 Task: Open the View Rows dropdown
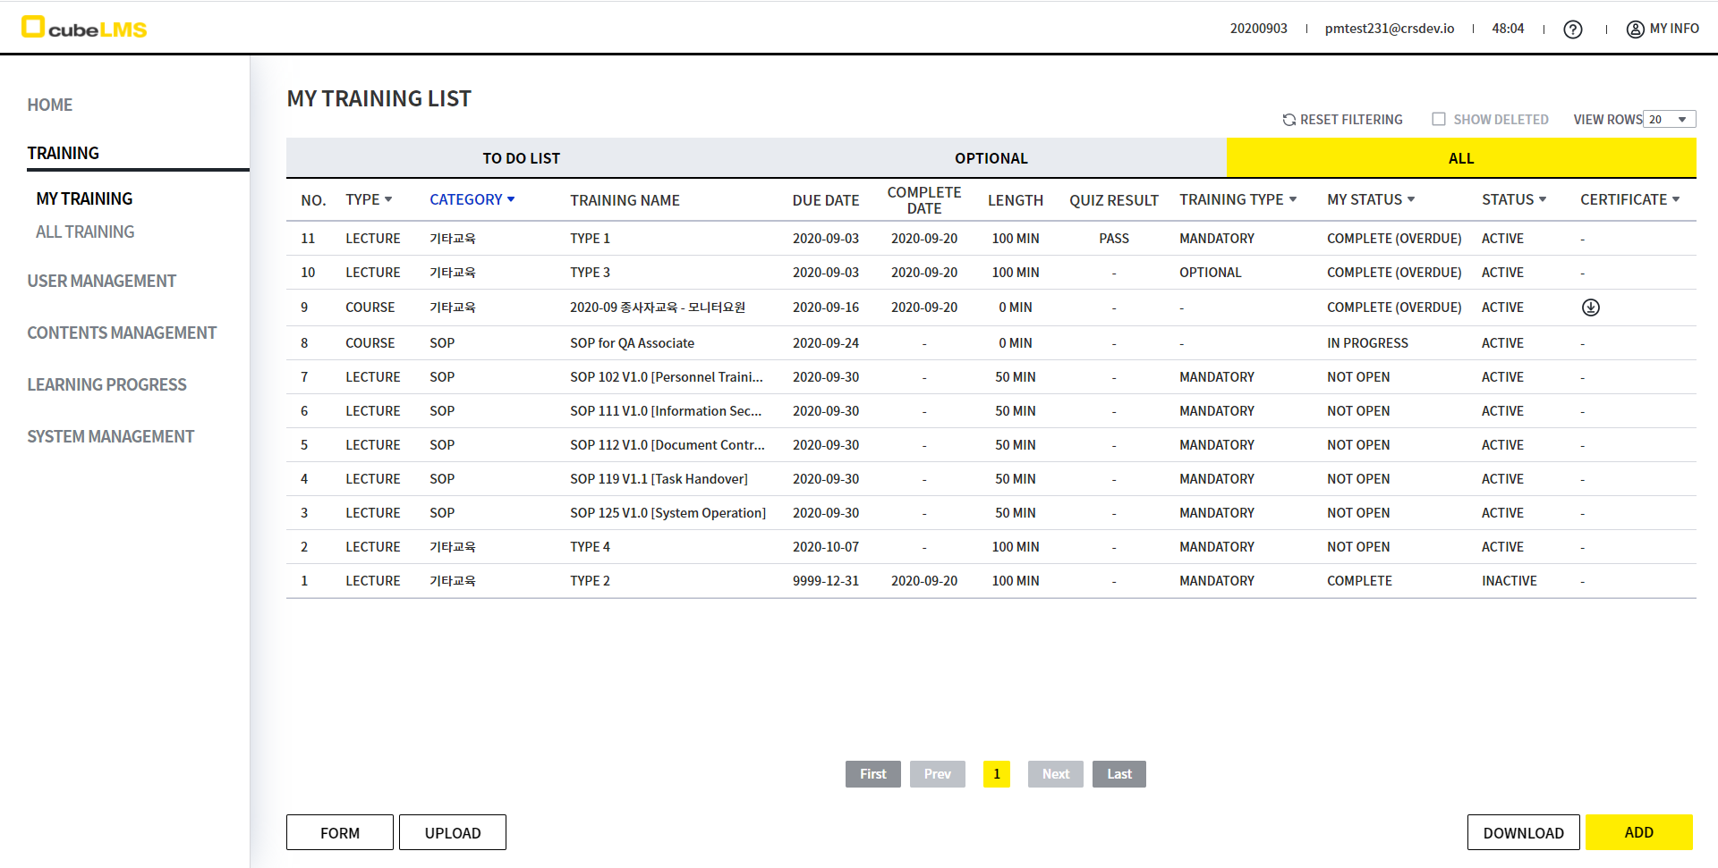(x=1669, y=120)
